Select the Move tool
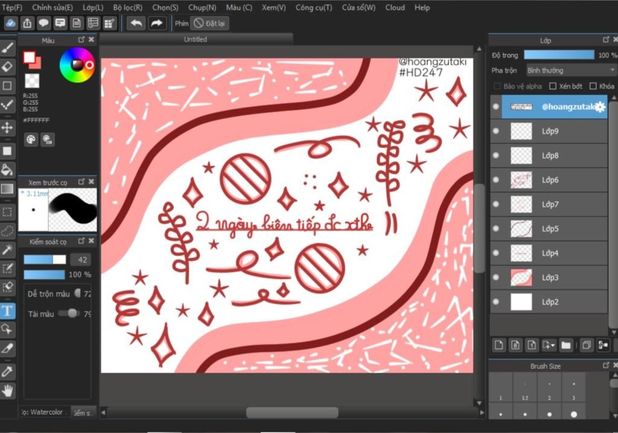This screenshot has width=618, height=433. point(7,127)
